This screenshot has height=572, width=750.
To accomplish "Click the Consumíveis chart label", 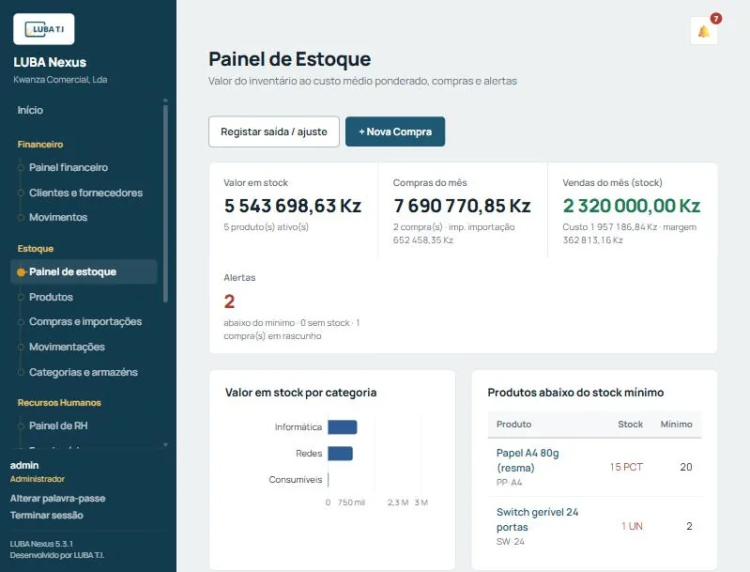I will tap(295, 480).
